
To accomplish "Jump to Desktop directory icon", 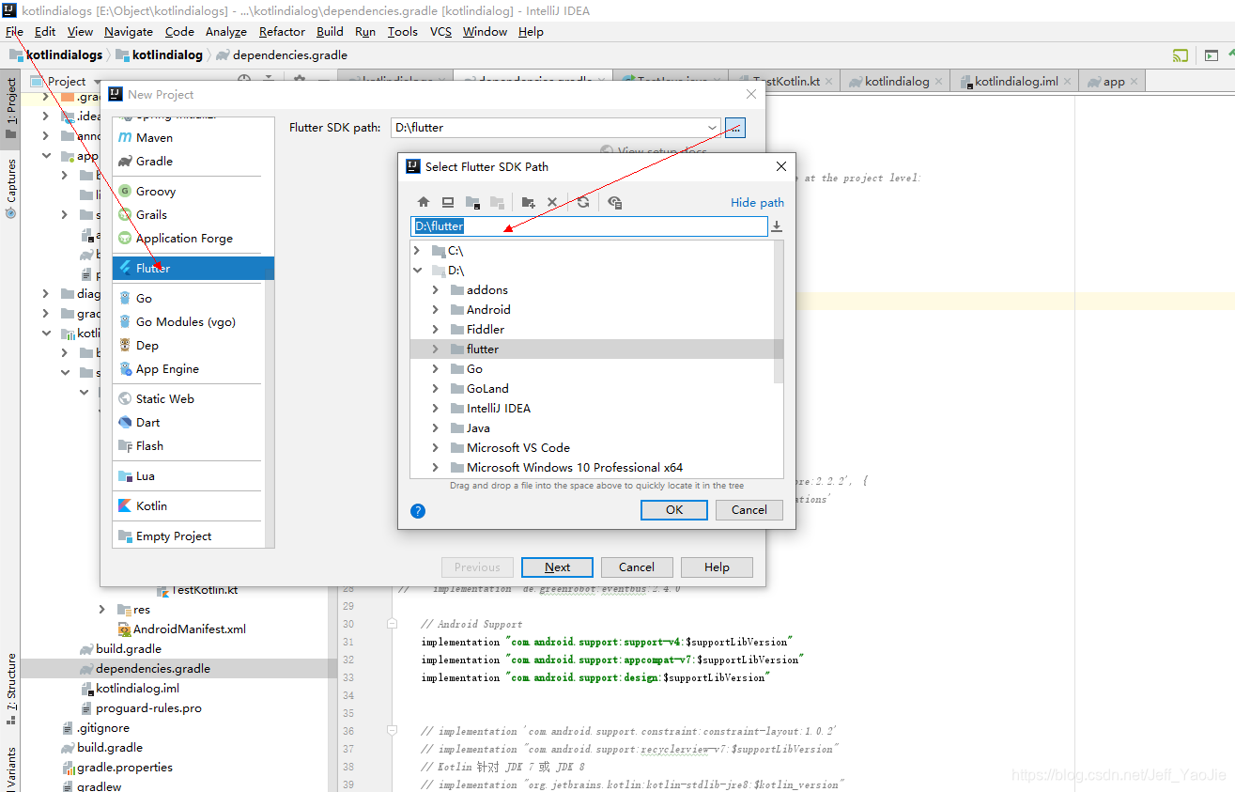I will click(448, 202).
